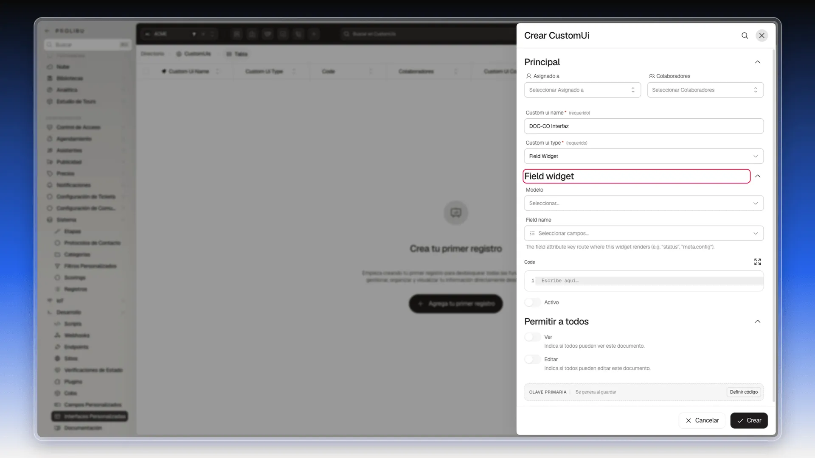815x458 pixels.
Task: Click the CLAVE PRIMARIA label
Action: click(x=548, y=392)
